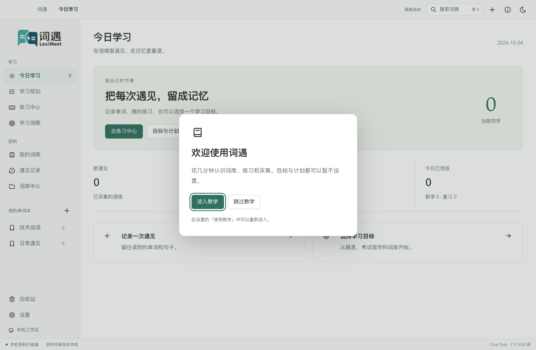536x350 pixels.
Task: Go to 词库中心 in sidebar
Action: pos(40,186)
